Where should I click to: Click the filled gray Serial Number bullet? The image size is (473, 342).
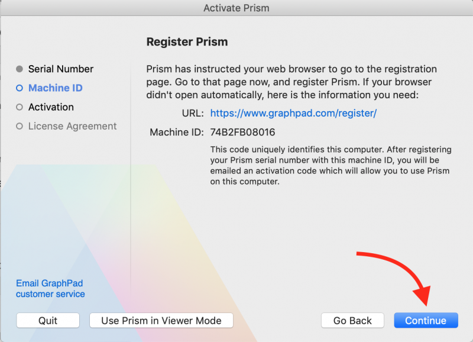pos(20,69)
